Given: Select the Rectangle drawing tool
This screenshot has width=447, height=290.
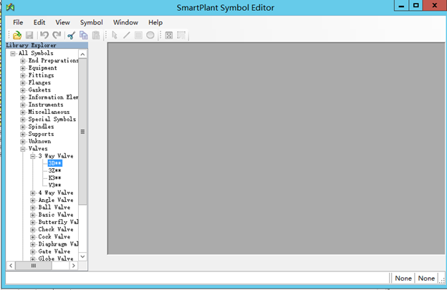Looking at the screenshot, I should coord(138,35).
